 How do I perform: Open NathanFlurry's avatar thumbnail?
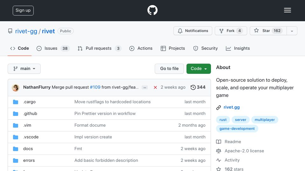[16, 88]
